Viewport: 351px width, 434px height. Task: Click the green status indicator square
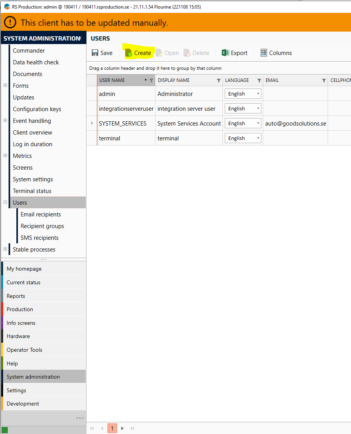(x=5, y=430)
